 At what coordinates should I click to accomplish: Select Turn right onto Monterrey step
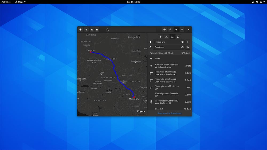coord(170,87)
